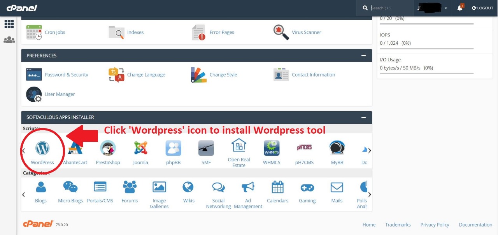Open the Error Pages icon
This screenshot has width=498, height=235.
pyautogui.click(x=199, y=32)
